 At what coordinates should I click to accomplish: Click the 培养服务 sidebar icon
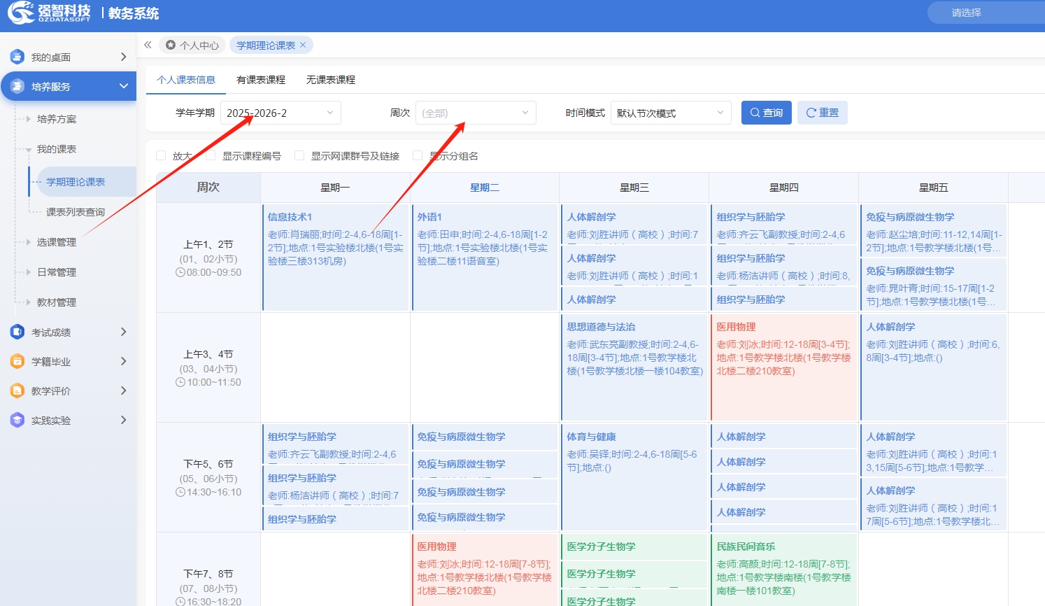(x=17, y=86)
